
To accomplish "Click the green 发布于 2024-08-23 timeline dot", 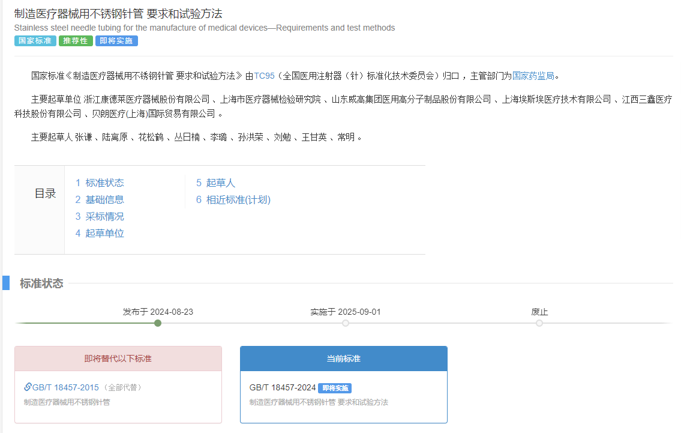I will tap(158, 323).
